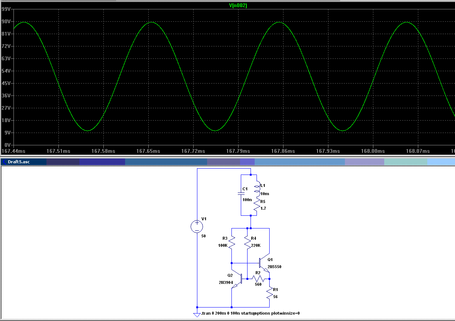This screenshot has width=455, height=321.
Task: Click the 90V vertical axis label
Action: tap(6, 22)
